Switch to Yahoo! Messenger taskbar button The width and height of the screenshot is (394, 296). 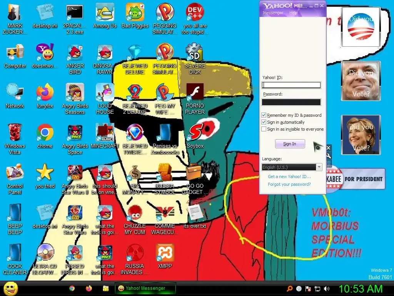tap(145, 288)
